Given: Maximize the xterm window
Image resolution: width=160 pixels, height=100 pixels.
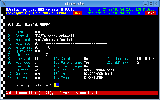Looking at the screenshot, I should coord(151,4).
